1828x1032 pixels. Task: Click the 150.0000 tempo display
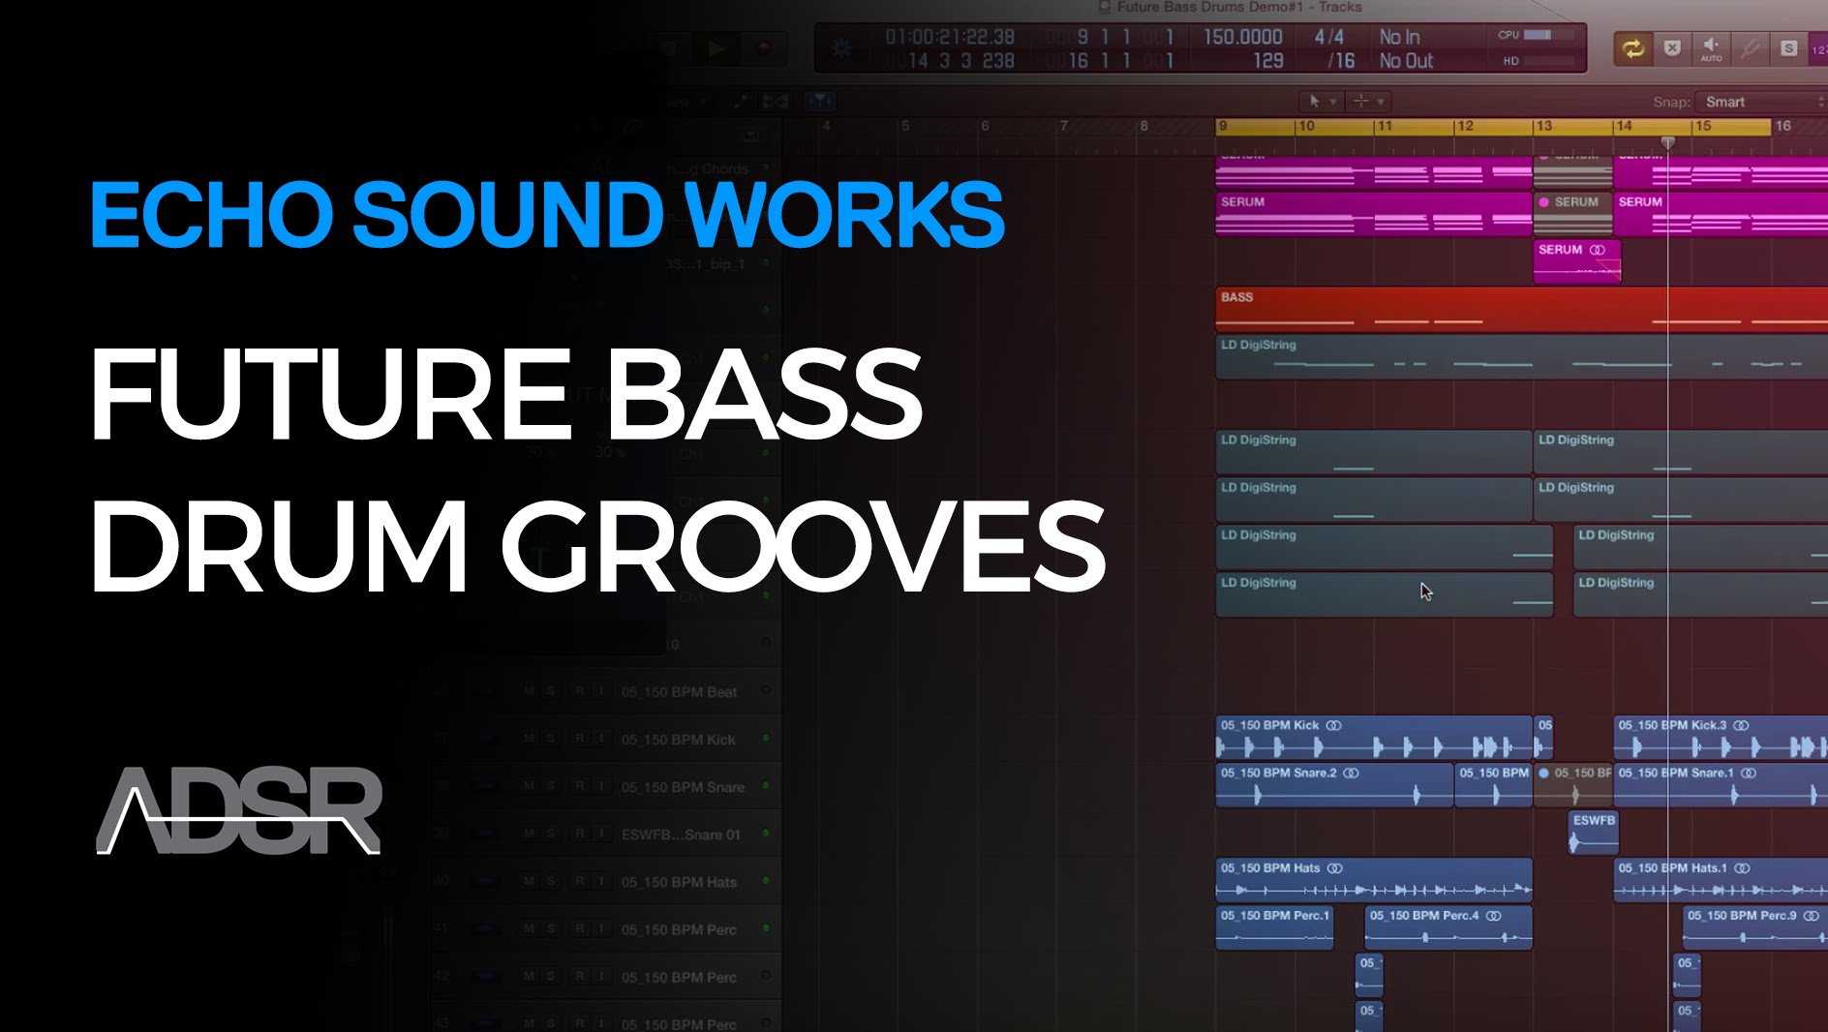point(1242,37)
